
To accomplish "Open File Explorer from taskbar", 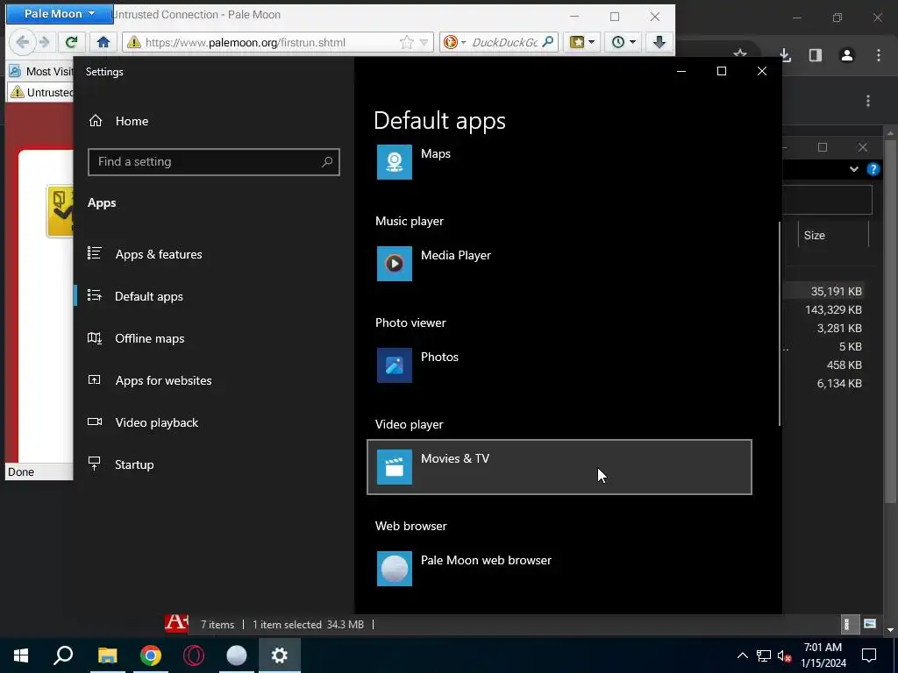I will 107,655.
